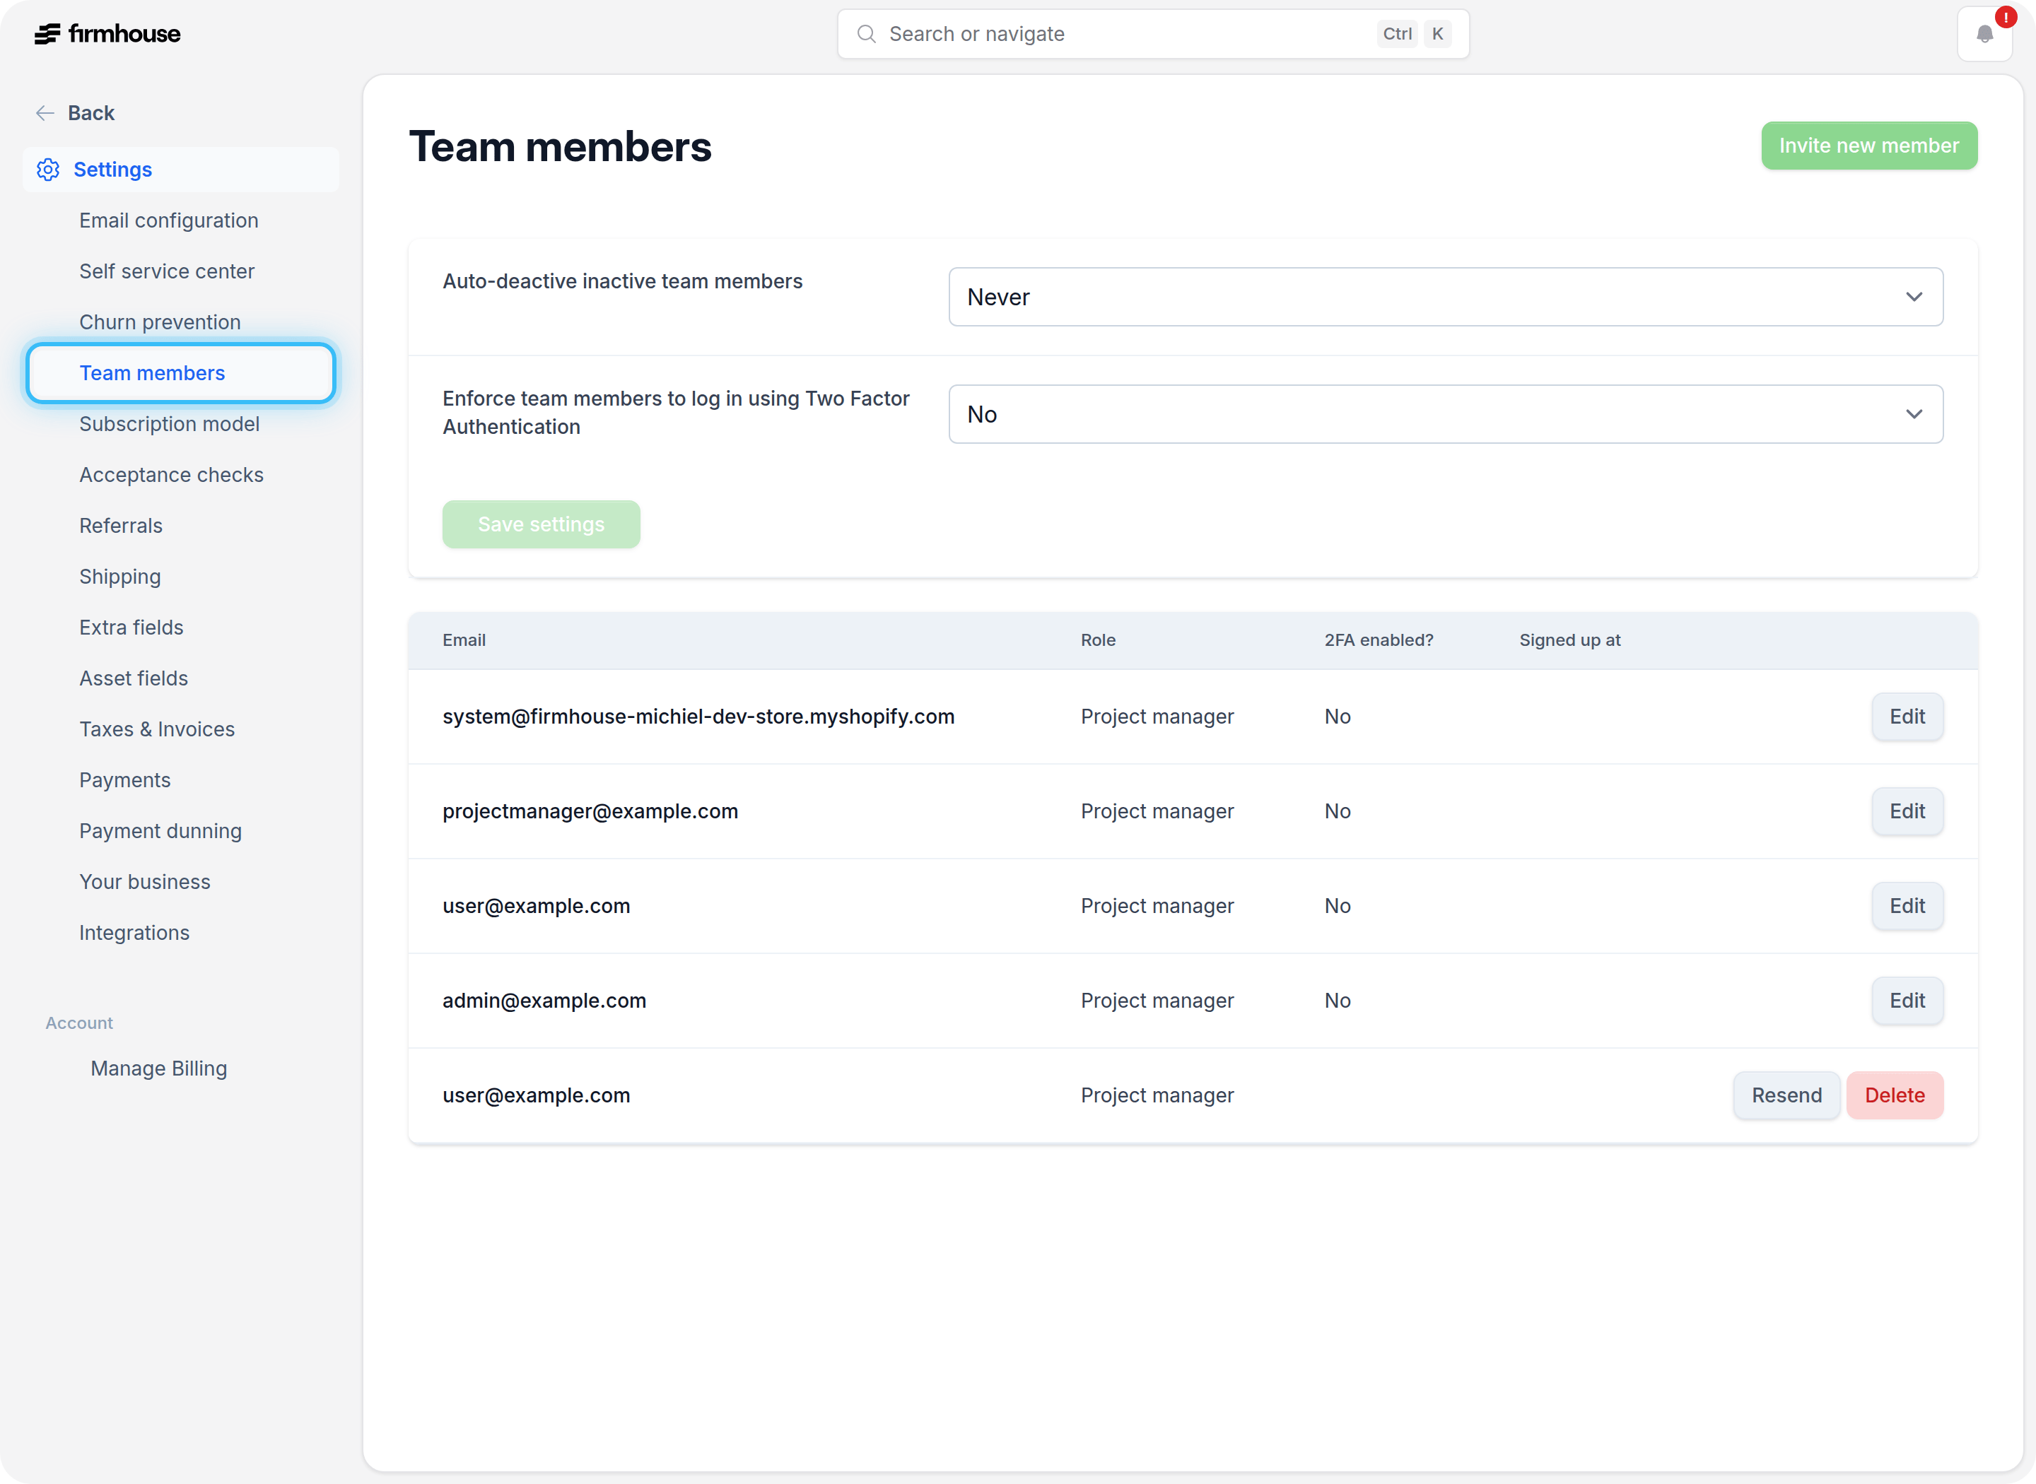Click admin@example.com email

(544, 1001)
